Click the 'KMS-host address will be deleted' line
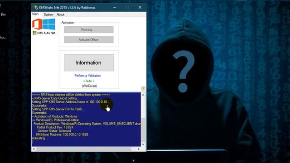 [71, 95]
